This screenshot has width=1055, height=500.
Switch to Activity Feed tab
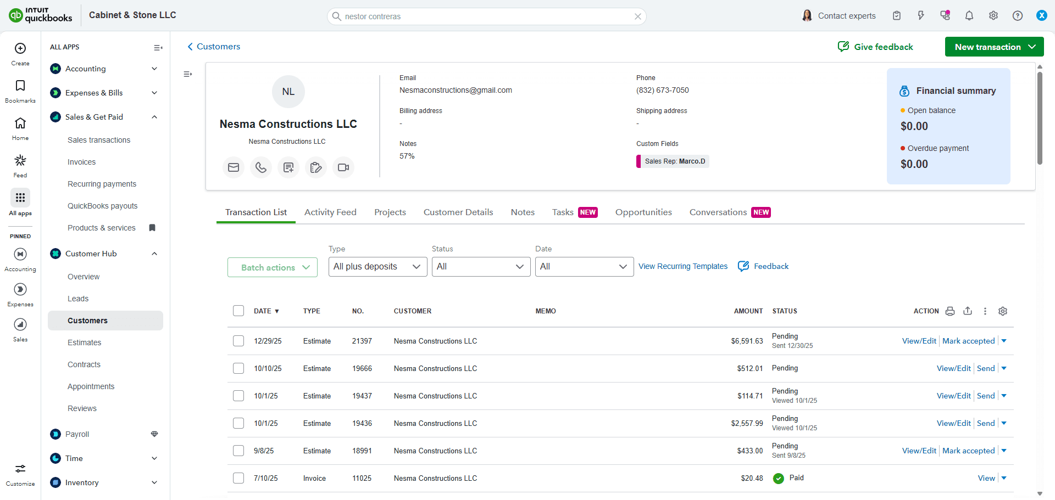click(x=330, y=212)
